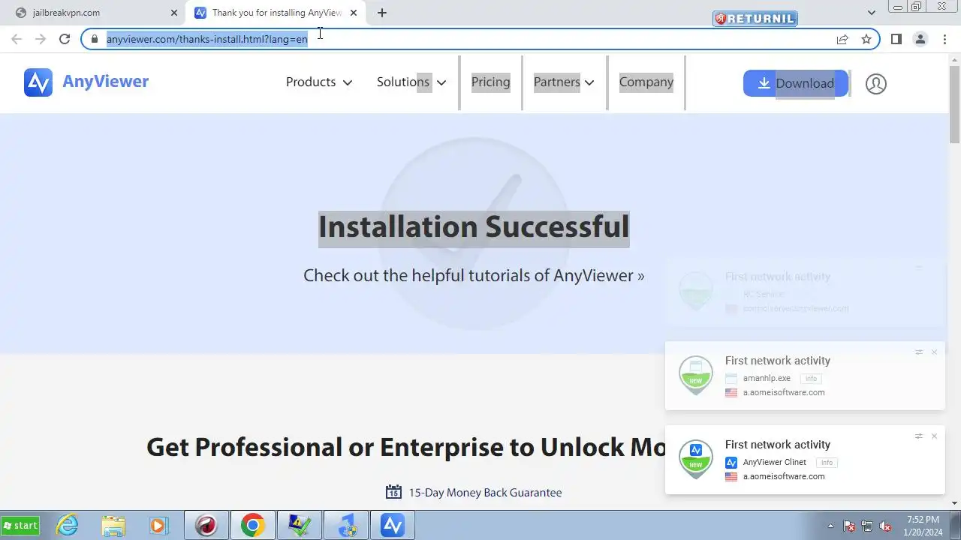Image resolution: width=961 pixels, height=540 pixels.
Task: Open the Company menu item
Action: pos(646,82)
